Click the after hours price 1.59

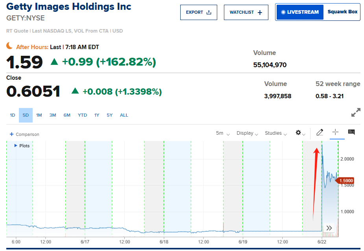click(x=24, y=62)
